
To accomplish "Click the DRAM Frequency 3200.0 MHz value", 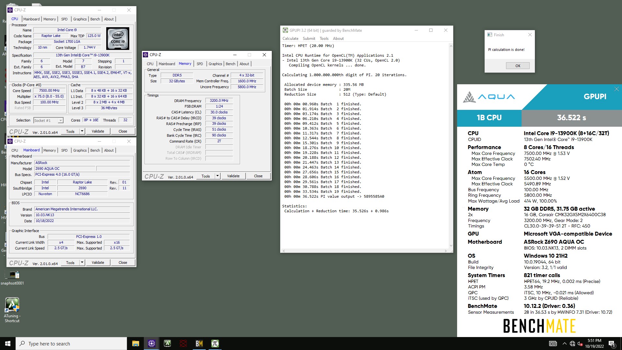I will 219,100.
